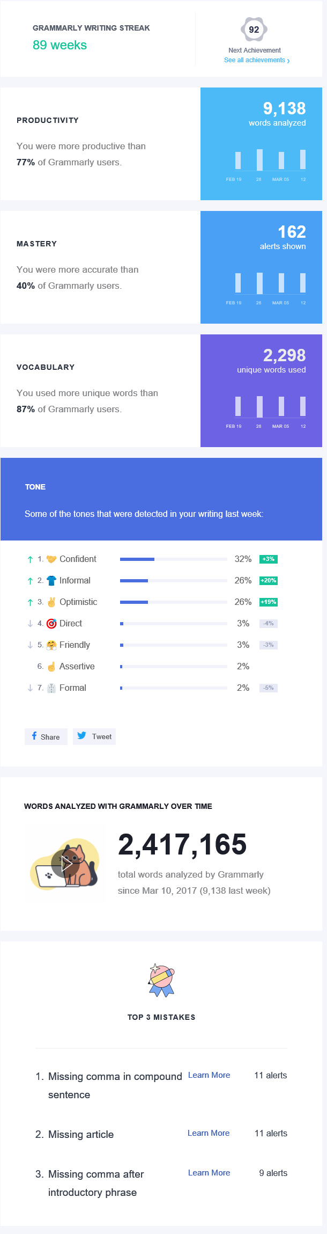The image size is (327, 1234).
Task: Click the Formal tone suit icon
Action: tap(51, 688)
